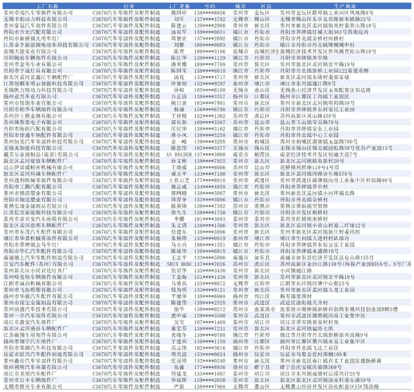Select cell 盐城大捷实业有限公司
The width and height of the screenshot is (414, 392).
30,51
